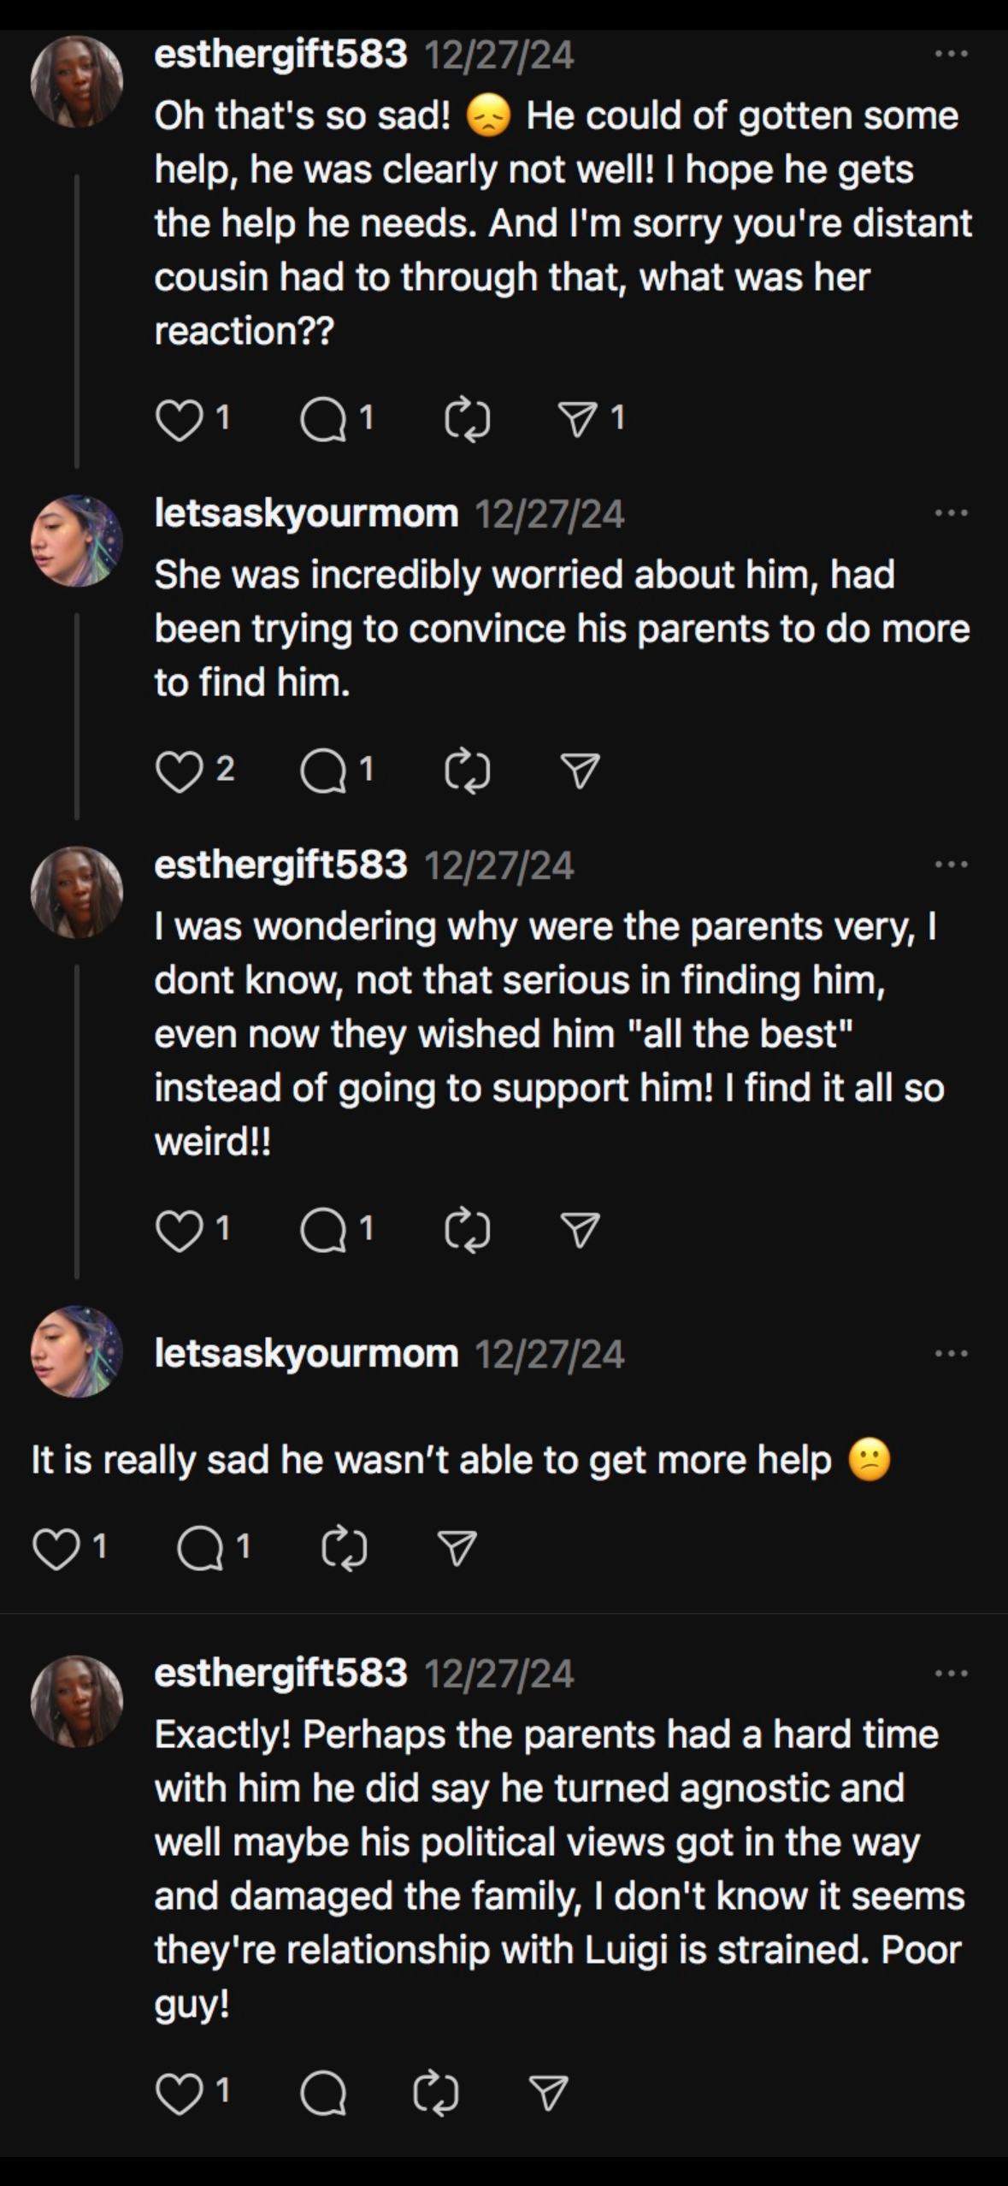Like the last "Exactly! Perhaps the parents" comment
1008x2186 pixels.
pyautogui.click(x=180, y=2094)
